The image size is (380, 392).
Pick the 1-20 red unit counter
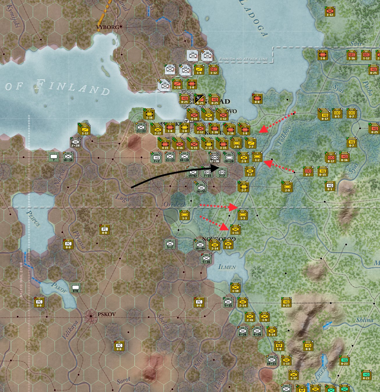tap(177, 84)
